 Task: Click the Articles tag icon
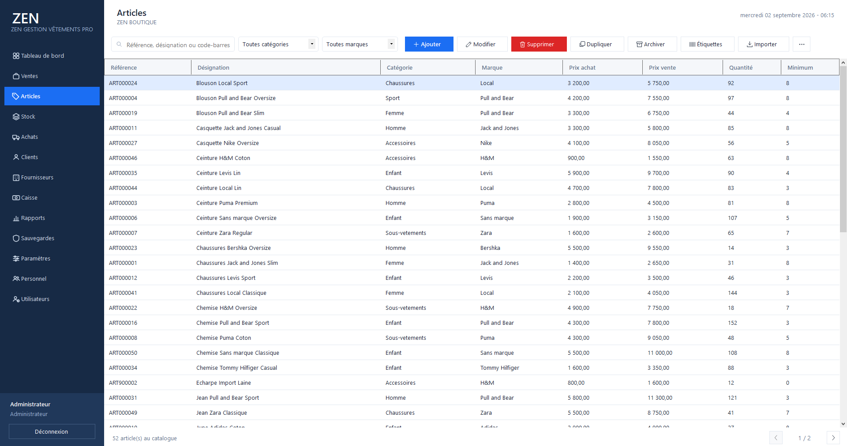(16, 97)
